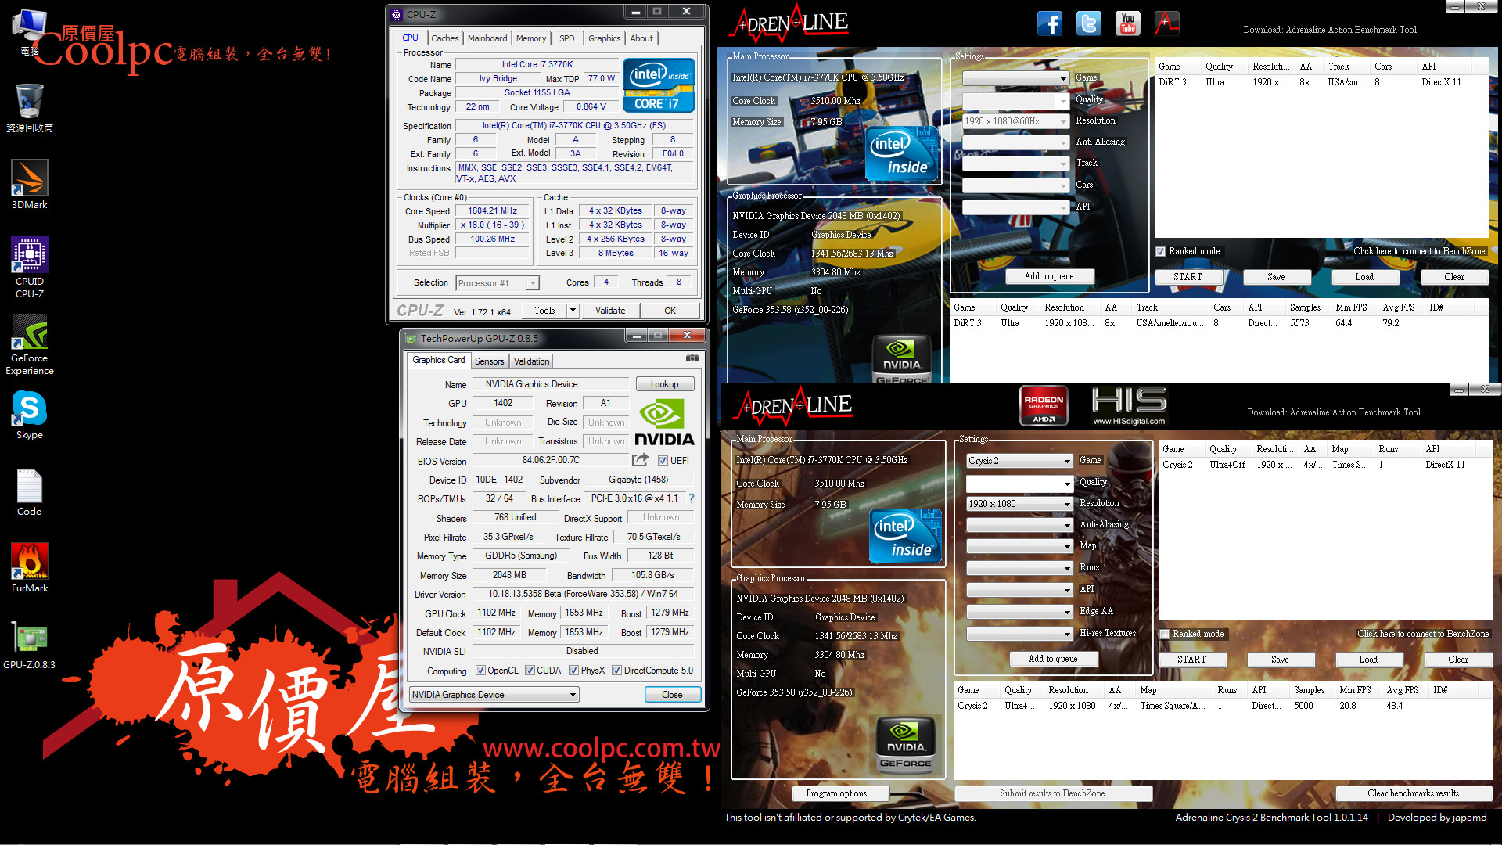1502x845 pixels.
Task: Open the Recycle Bin icon
Action: tap(29, 108)
